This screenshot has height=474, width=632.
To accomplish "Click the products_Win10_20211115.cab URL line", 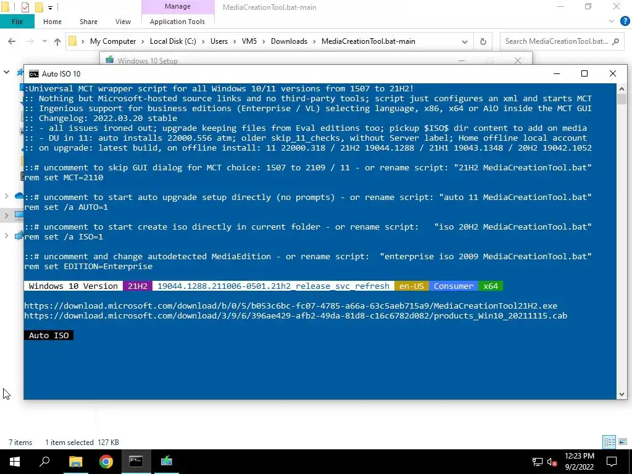I will click(296, 315).
